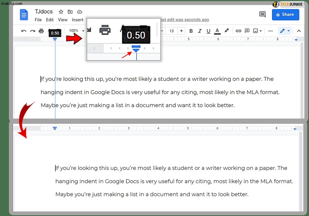Click 'If you're looking this up' in the indented paragraph
Image resolution: width=309 pixels, height=216 pixels.
86,168
